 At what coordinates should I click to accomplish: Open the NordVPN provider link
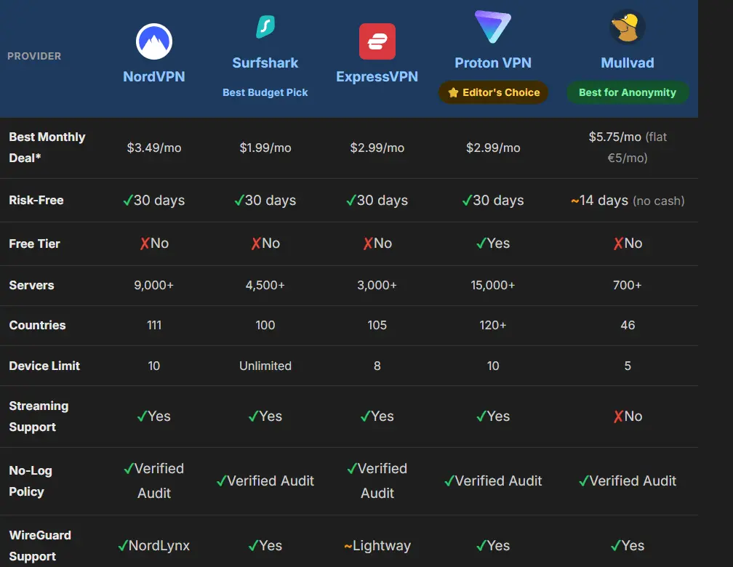[x=154, y=76]
